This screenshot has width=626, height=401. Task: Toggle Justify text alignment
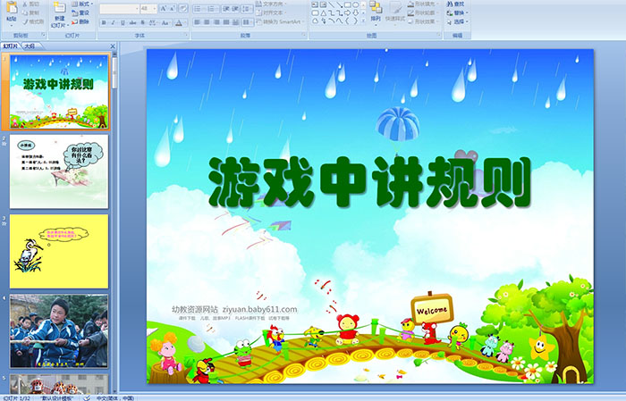[x=226, y=22]
